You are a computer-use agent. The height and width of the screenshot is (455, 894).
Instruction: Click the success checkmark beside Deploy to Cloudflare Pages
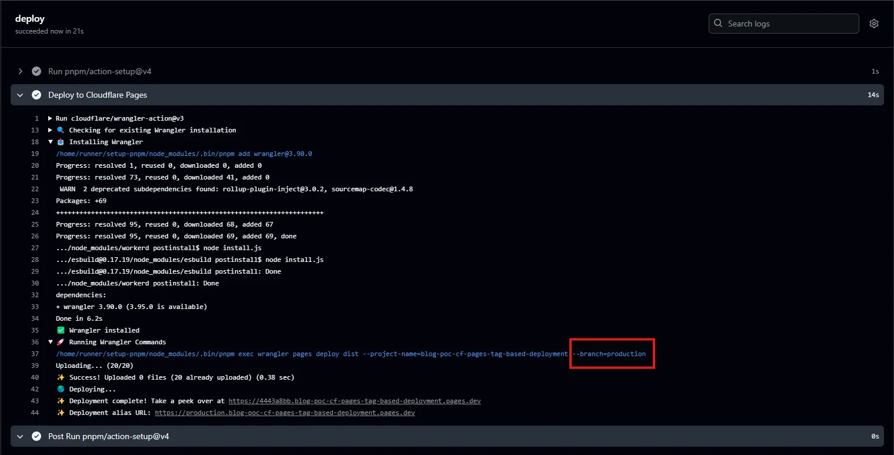pos(36,94)
